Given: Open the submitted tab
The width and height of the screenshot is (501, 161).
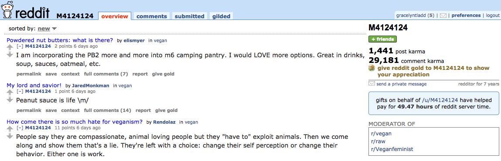Looking at the screenshot, I should 190,16.
